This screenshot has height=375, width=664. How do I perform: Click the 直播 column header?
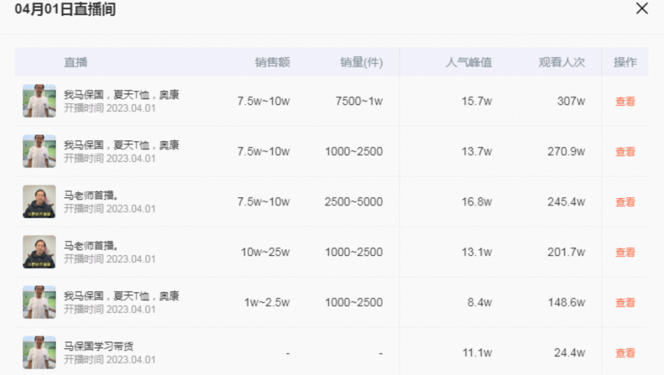coord(76,63)
